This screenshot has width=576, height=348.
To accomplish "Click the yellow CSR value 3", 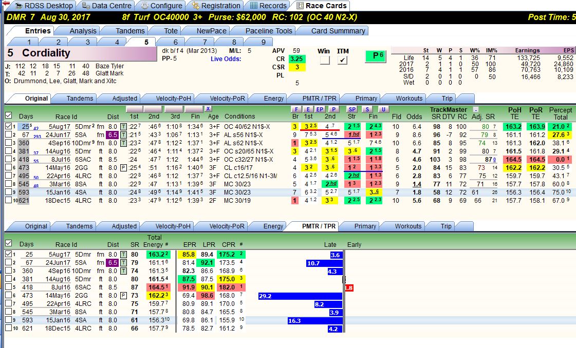I will (297, 67).
